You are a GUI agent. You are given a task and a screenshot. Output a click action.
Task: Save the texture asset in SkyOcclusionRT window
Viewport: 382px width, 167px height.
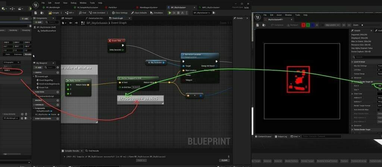pyautogui.click(x=257, y=25)
